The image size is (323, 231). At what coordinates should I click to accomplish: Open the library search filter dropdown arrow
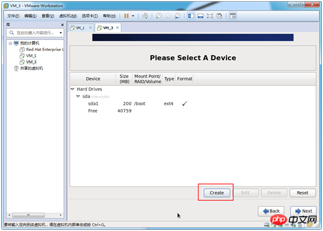[61, 33]
